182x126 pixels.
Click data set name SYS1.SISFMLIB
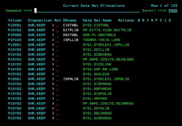tap(97, 94)
